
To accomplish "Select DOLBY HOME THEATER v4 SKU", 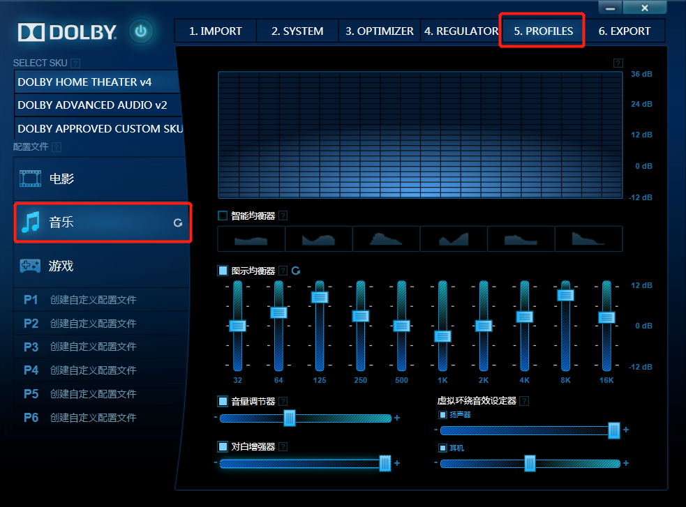I will (x=97, y=82).
